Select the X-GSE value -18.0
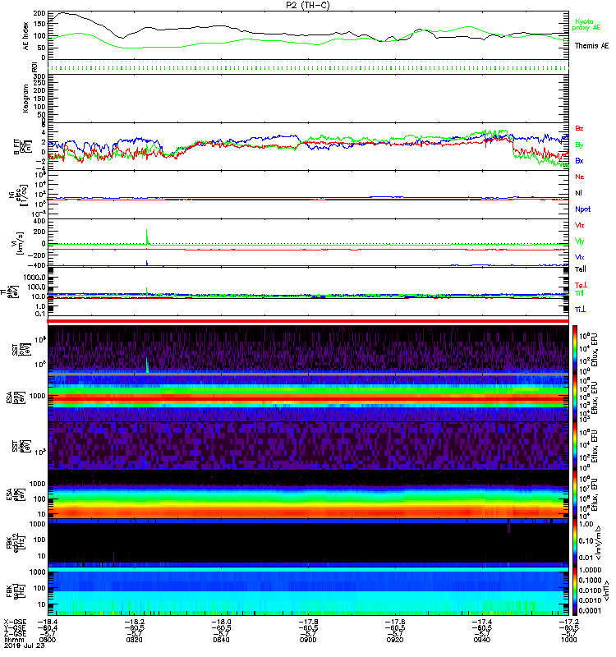 click(x=221, y=623)
